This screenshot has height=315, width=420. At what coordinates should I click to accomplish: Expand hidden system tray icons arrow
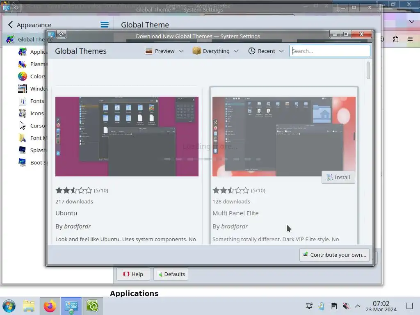click(358, 306)
